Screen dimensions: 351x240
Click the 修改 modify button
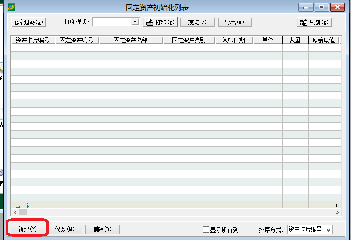[65, 229]
